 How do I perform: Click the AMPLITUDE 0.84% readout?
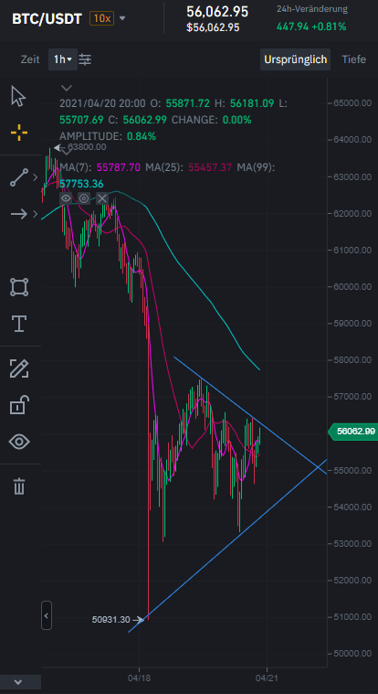(x=108, y=136)
